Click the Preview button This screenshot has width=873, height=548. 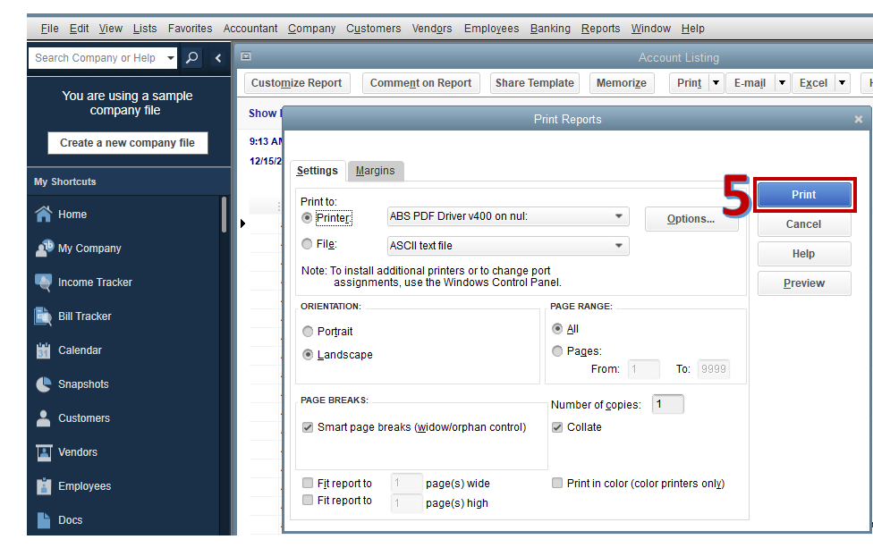point(804,283)
